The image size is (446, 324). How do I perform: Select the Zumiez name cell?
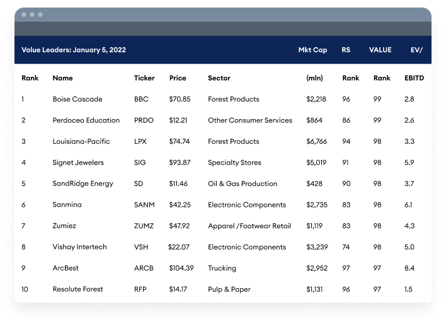[x=64, y=226]
